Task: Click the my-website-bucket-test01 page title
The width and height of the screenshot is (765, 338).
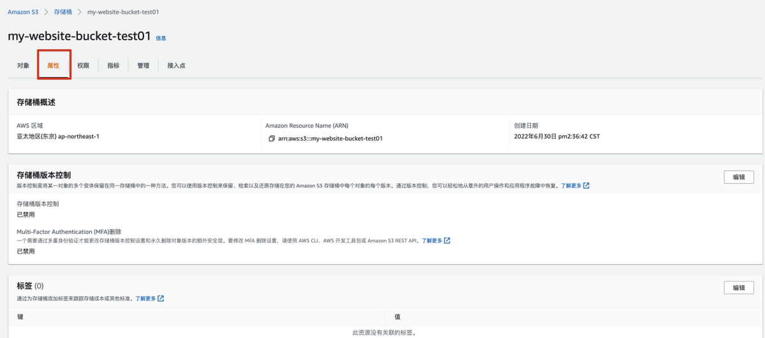Action: pos(79,36)
